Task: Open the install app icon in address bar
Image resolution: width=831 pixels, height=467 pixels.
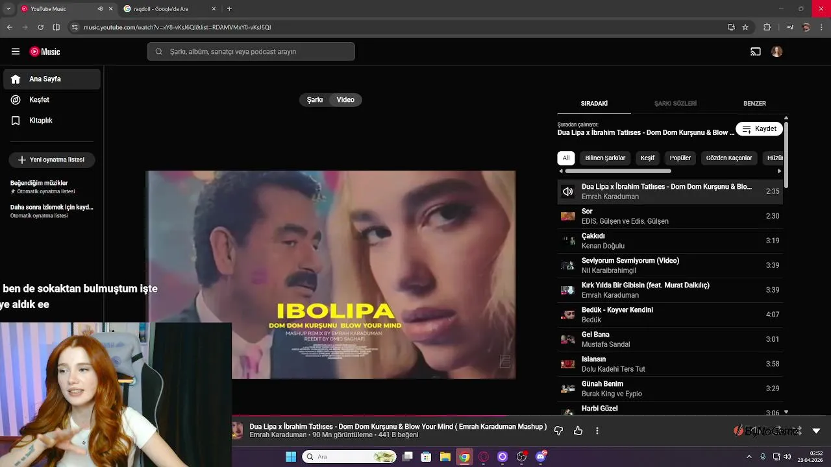Action: [x=731, y=27]
